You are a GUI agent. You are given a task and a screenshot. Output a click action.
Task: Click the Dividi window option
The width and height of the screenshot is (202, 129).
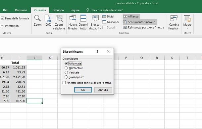pyautogui.click(x=108, y=16)
